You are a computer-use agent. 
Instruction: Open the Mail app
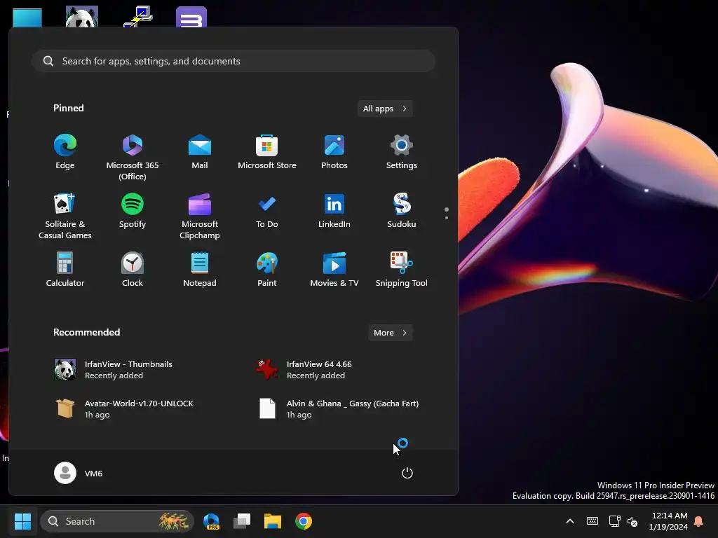pyautogui.click(x=200, y=152)
